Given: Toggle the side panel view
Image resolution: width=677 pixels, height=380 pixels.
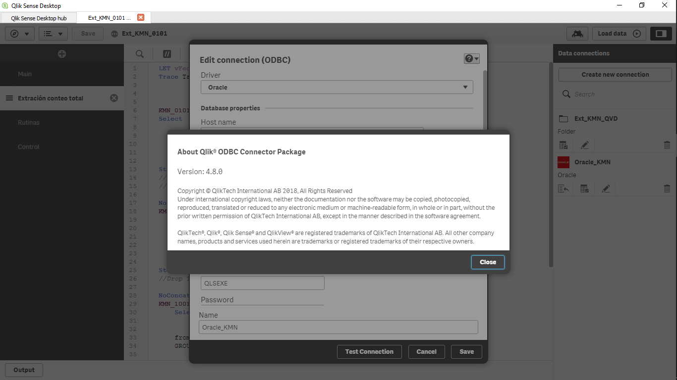Looking at the screenshot, I should 661,34.
